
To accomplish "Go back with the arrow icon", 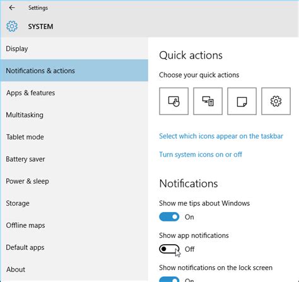I will tap(12, 8).
